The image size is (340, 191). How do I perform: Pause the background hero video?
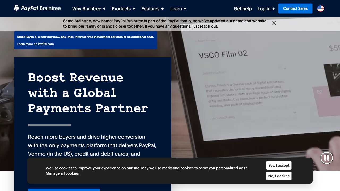click(x=327, y=158)
